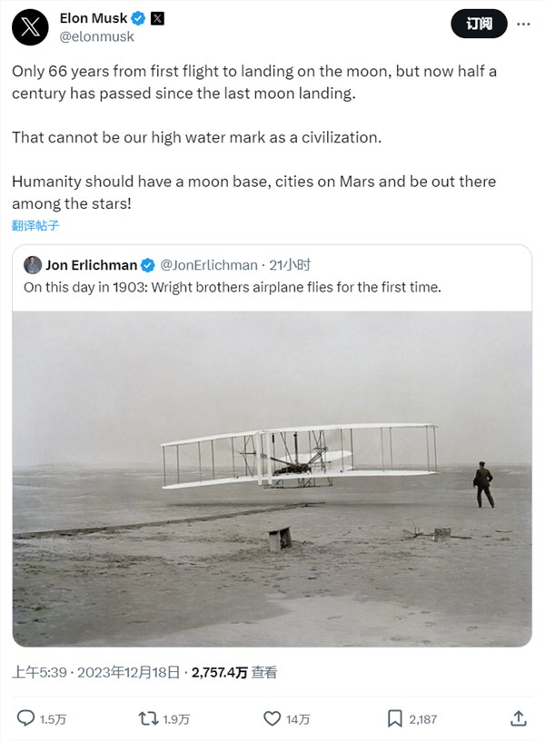The height and width of the screenshot is (741, 545).
Task: Click Jon Erlichman's small avatar
Action: tap(33, 265)
